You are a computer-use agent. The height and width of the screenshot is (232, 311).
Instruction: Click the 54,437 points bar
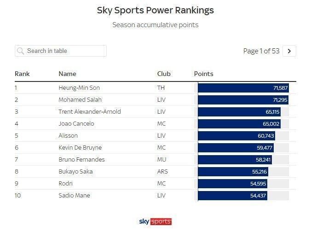(233, 196)
